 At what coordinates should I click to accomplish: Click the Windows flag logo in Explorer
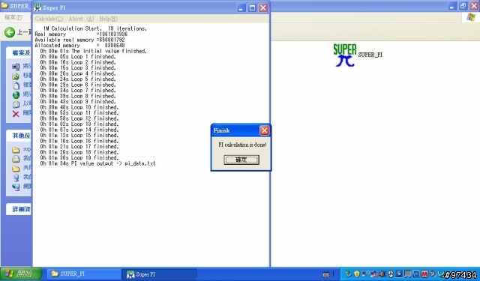click(x=471, y=17)
